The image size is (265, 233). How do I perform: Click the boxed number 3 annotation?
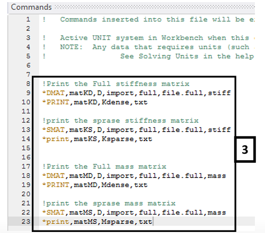245,150
